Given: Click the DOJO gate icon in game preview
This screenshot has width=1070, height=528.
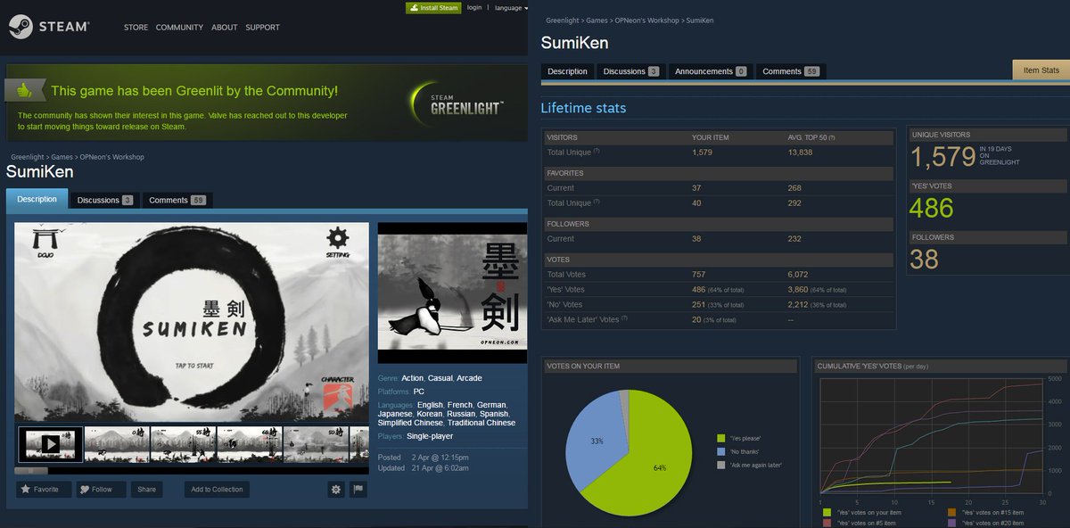Looking at the screenshot, I should [44, 243].
